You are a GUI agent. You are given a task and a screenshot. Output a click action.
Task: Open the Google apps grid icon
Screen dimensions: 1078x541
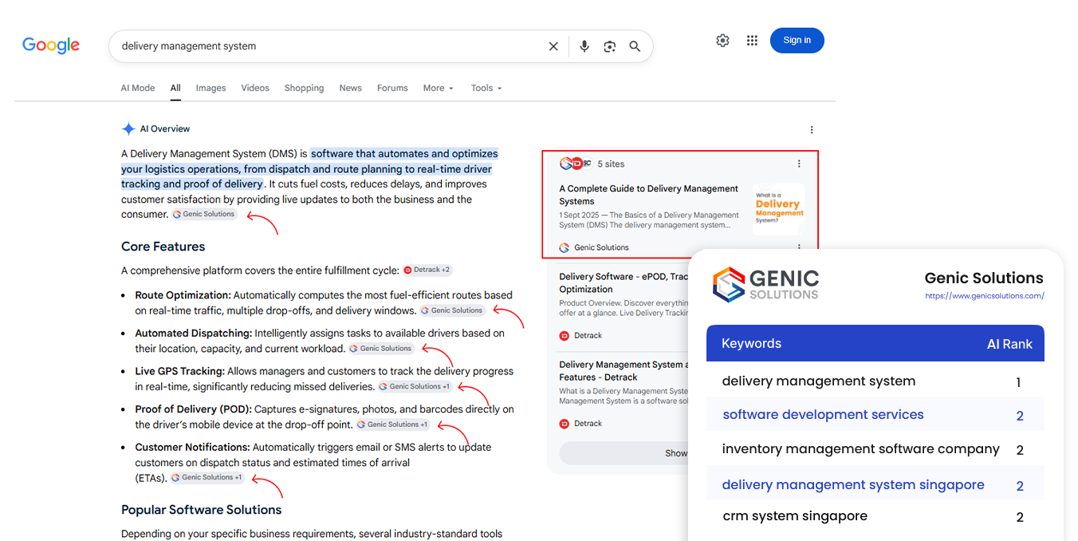[x=752, y=41]
